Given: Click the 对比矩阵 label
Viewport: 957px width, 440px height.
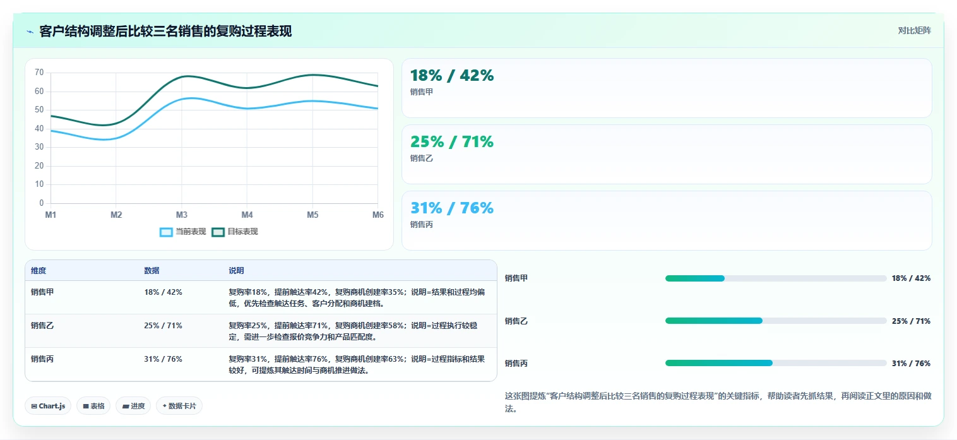Looking at the screenshot, I should point(914,30).
